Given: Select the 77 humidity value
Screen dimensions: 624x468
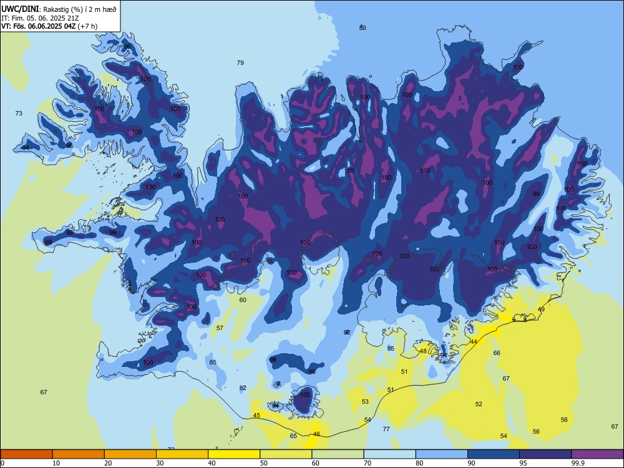Looking at the screenshot, I should (x=386, y=429).
